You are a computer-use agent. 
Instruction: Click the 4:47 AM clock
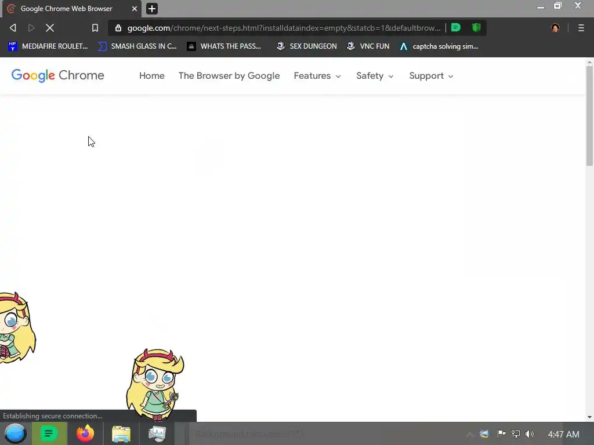pyautogui.click(x=563, y=435)
